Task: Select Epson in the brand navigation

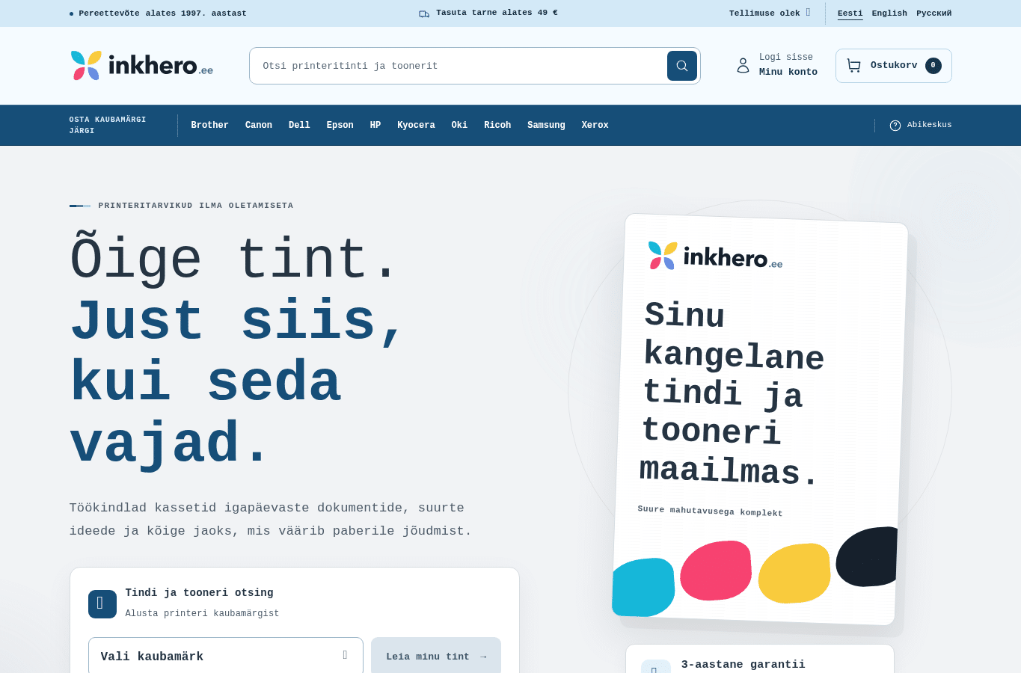Action: click(340, 125)
